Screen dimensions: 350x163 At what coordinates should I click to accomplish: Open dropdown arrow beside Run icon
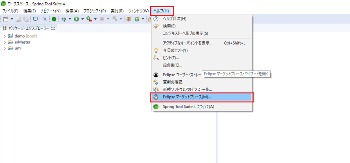tap(82, 19)
